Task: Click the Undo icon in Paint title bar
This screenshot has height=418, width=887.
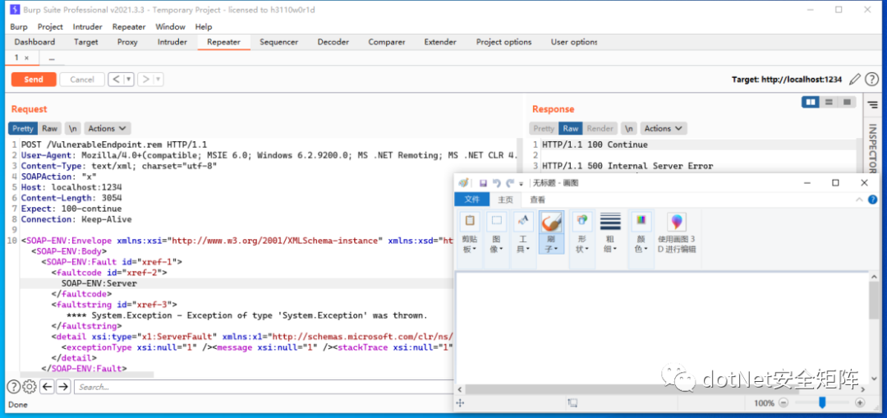Action: [497, 183]
